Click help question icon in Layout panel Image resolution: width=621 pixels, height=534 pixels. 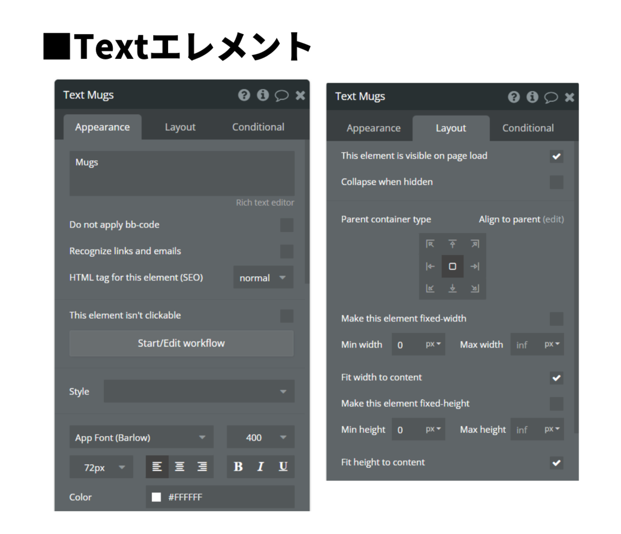pyautogui.click(x=513, y=97)
